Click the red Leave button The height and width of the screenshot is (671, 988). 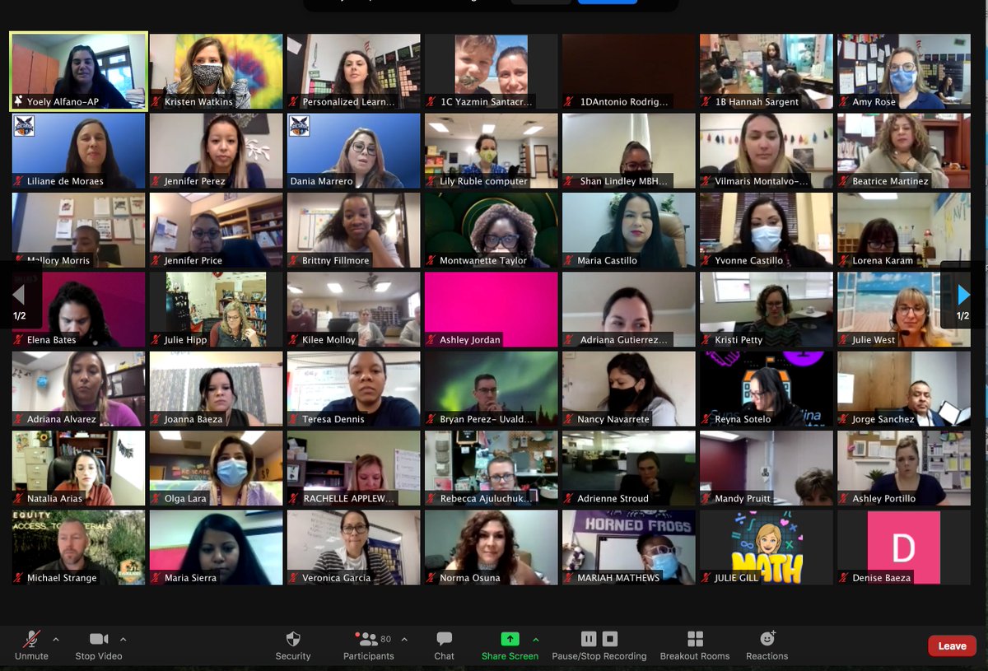(952, 645)
